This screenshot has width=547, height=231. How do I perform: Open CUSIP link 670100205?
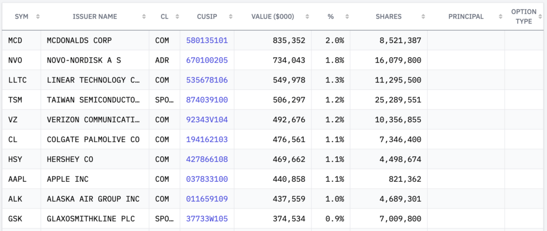(207, 60)
